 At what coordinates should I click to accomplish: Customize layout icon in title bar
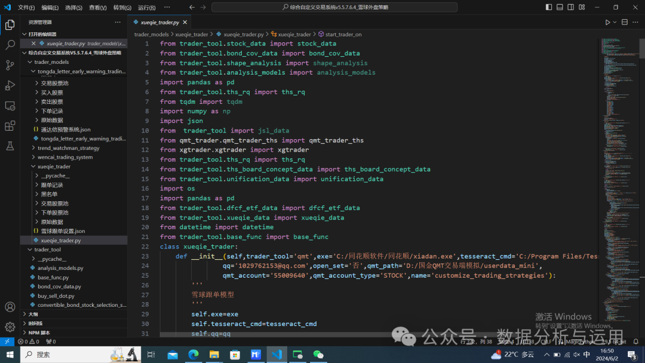[x=582, y=7]
